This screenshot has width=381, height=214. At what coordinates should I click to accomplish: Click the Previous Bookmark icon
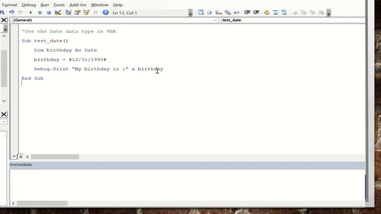(x=313, y=12)
